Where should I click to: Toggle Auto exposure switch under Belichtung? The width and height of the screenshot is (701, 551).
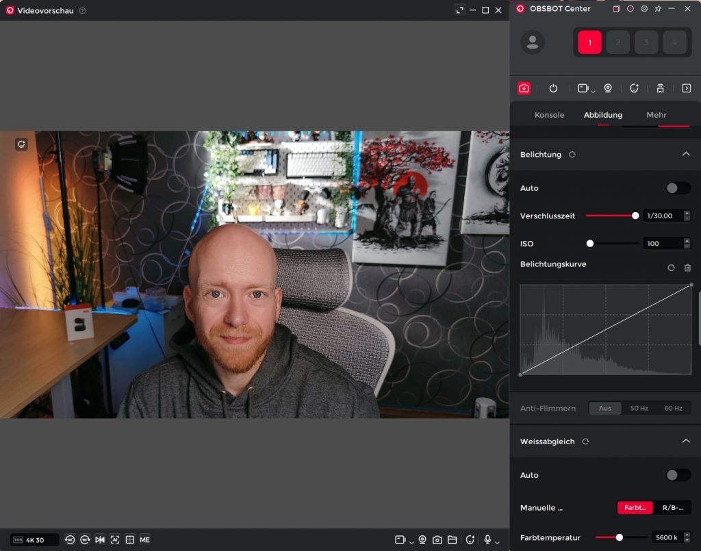tap(678, 188)
